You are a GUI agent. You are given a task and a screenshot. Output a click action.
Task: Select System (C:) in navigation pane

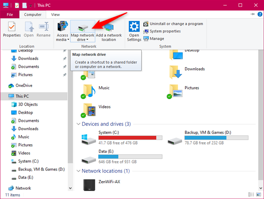(28, 161)
